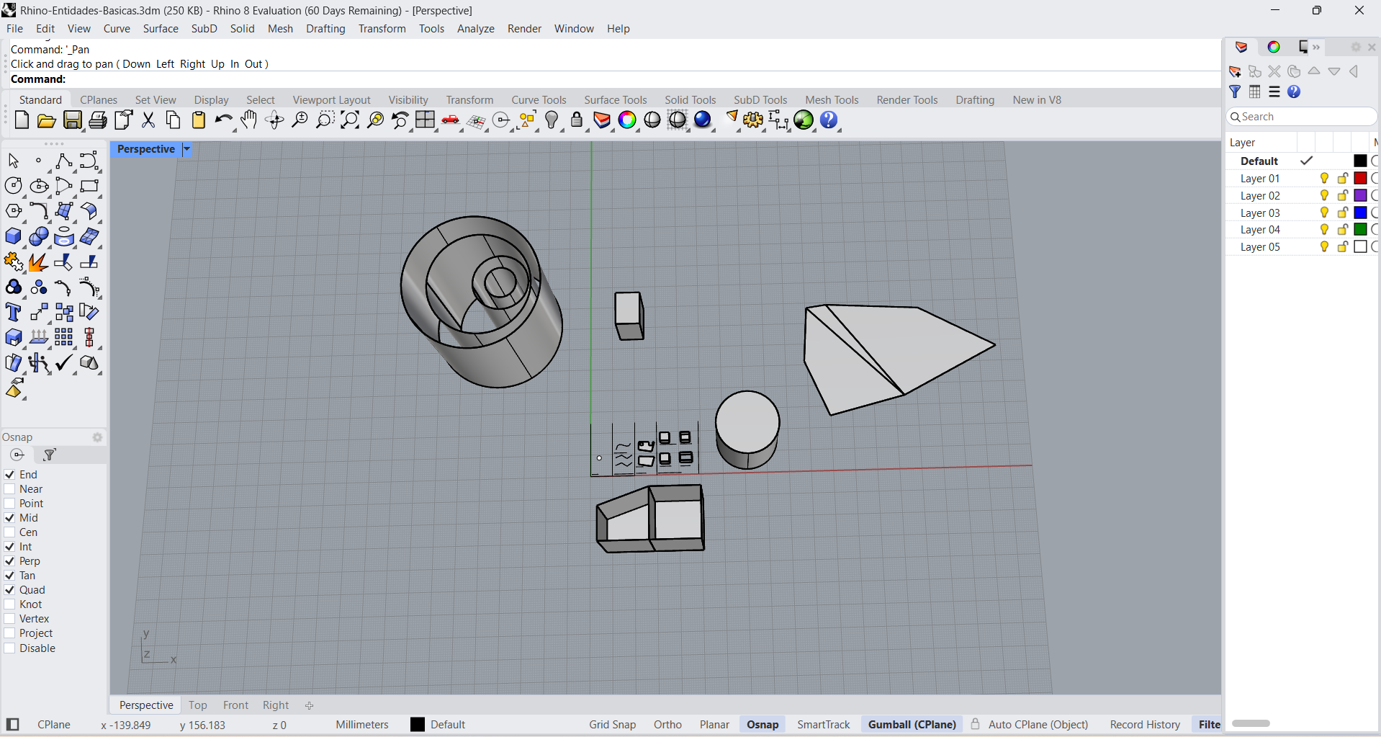
Task: Select the Box tool in the sidebar
Action: (x=13, y=236)
